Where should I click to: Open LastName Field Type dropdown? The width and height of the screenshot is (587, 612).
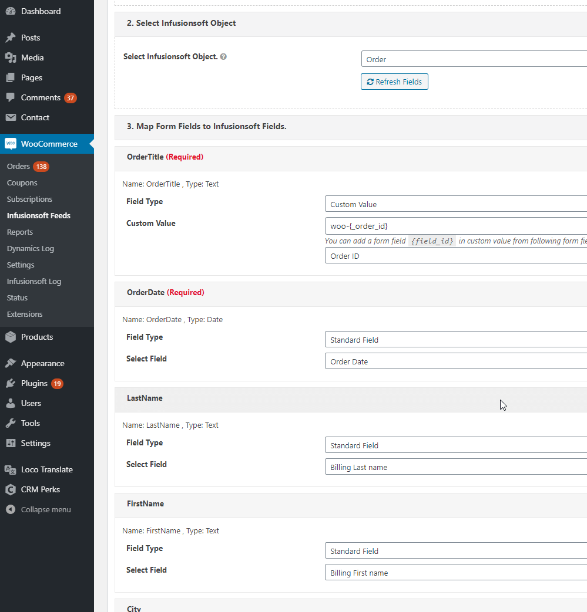coord(456,445)
